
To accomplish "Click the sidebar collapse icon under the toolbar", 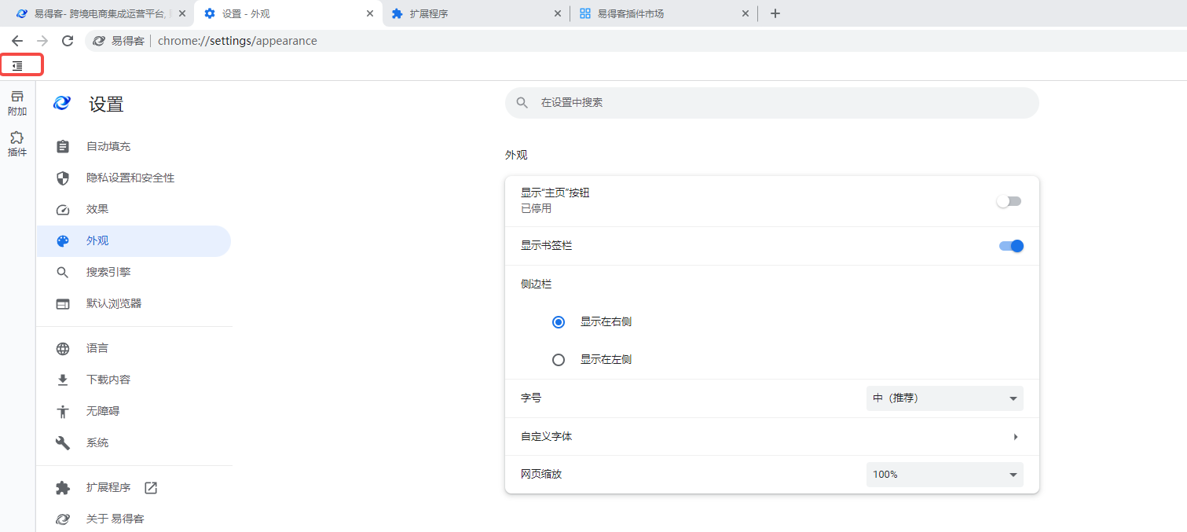I will 17,66.
